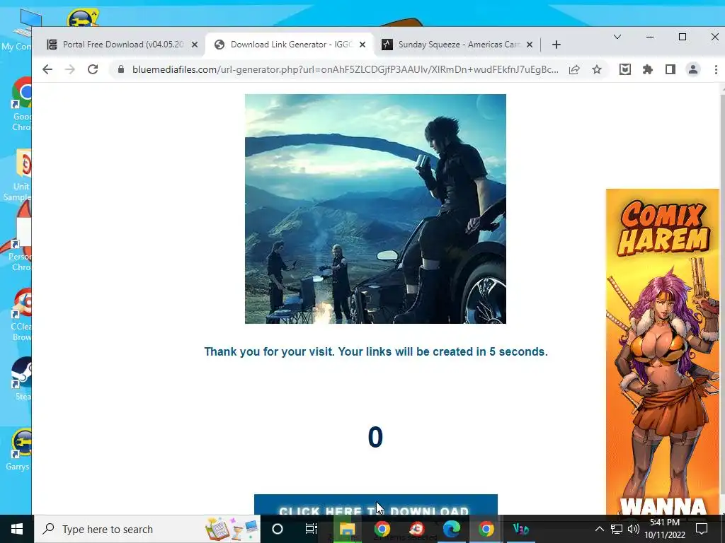Image resolution: width=725 pixels, height=543 pixels.
Task: Close the Download Link Generator tab
Action: (x=362, y=45)
